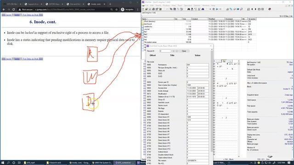
Task: Sort by the Name column header
Action: (158, 19)
